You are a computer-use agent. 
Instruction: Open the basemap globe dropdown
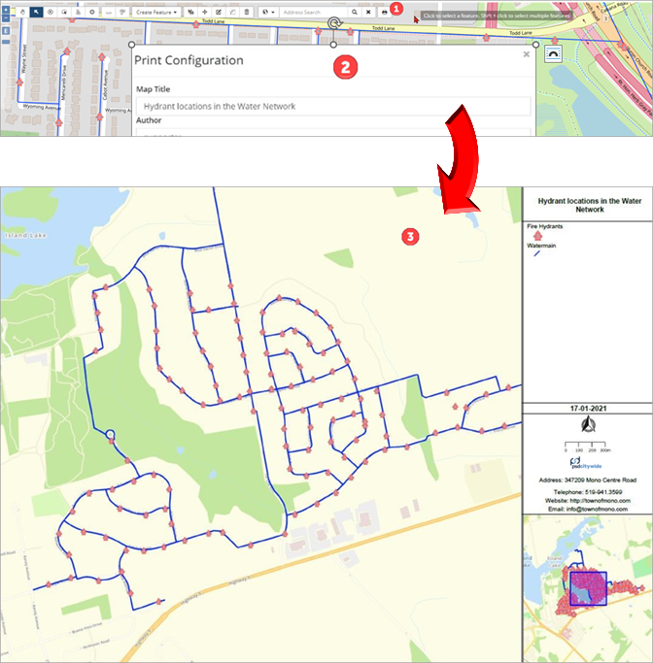coord(268,13)
